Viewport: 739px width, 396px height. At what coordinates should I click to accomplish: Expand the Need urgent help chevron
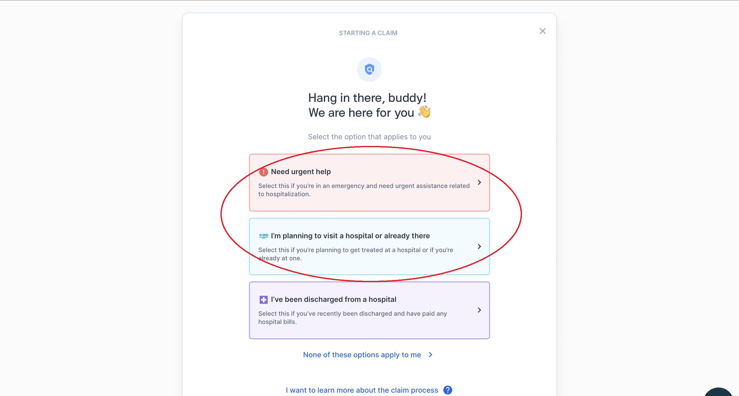479,182
